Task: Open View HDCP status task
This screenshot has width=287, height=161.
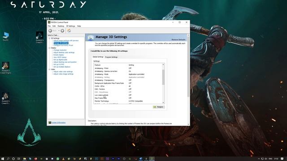Action: [x=60, y=57]
